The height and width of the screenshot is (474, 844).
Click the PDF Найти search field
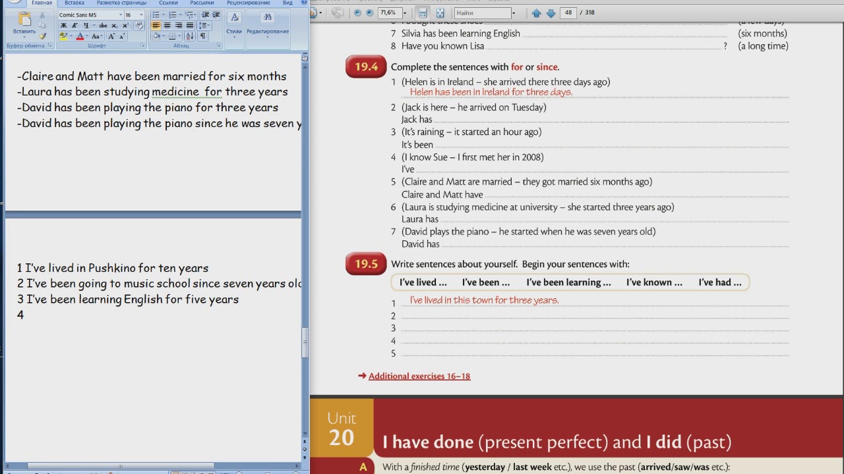483,13
